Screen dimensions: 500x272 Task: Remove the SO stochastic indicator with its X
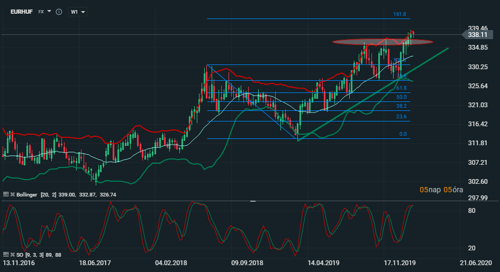(12, 255)
